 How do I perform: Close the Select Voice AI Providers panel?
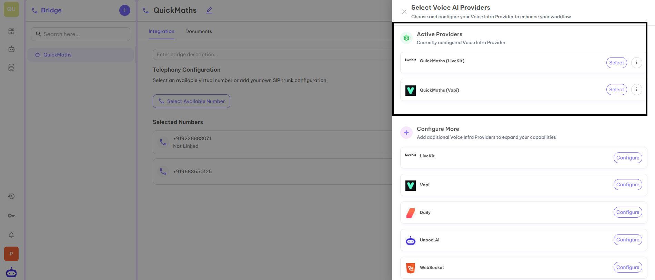coord(404,12)
